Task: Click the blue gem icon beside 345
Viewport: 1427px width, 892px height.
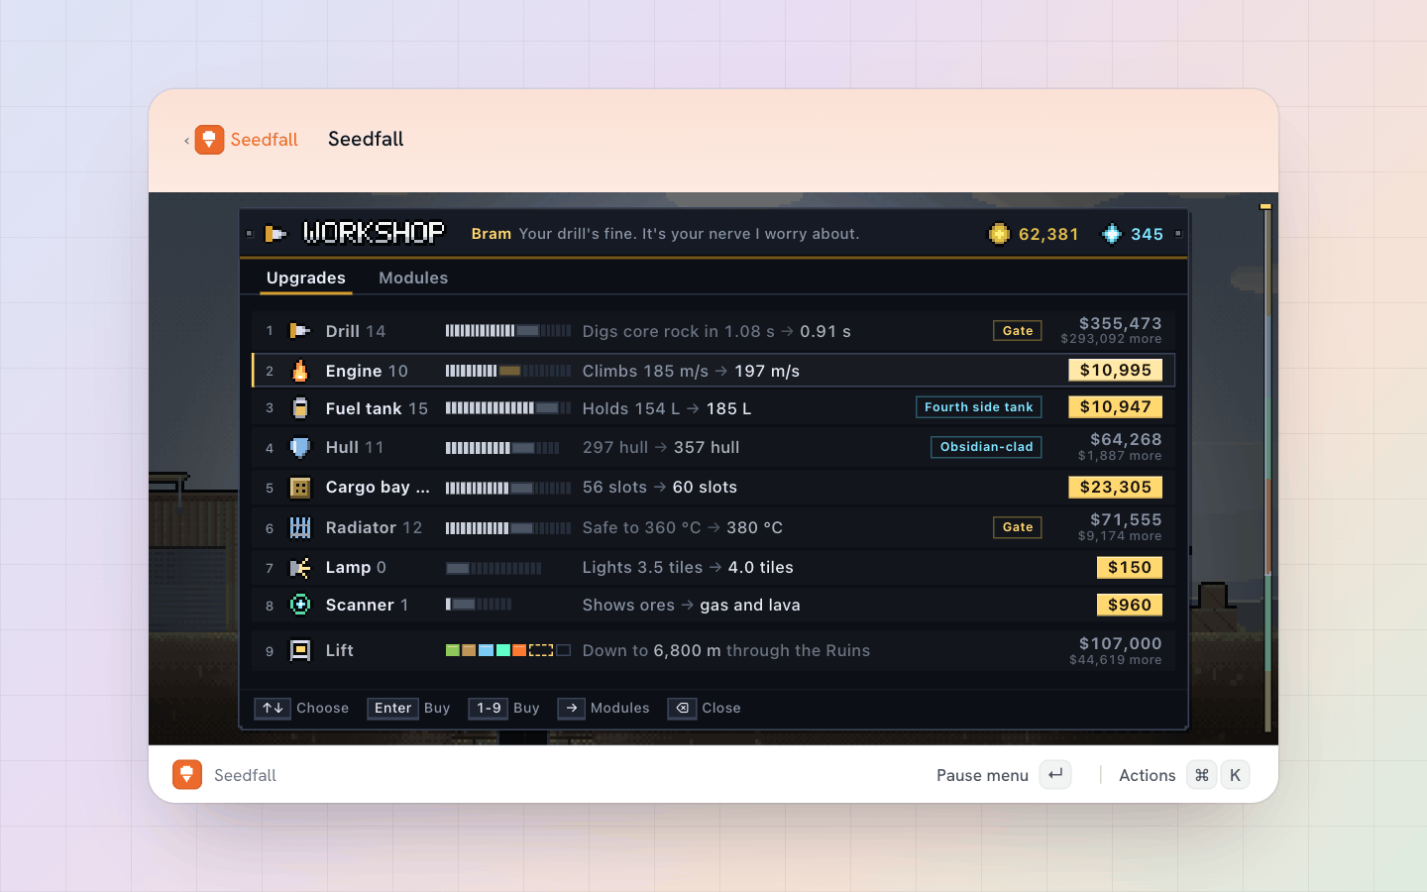Action: point(1112,234)
